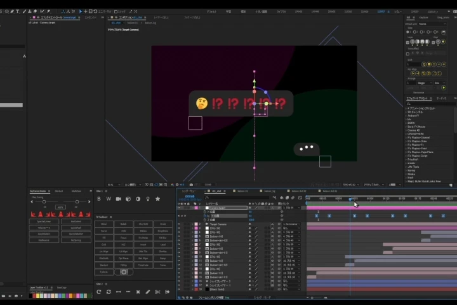This screenshot has height=305, width=457.
Task: Click the green play button in Arrange section
Action: coord(443,88)
